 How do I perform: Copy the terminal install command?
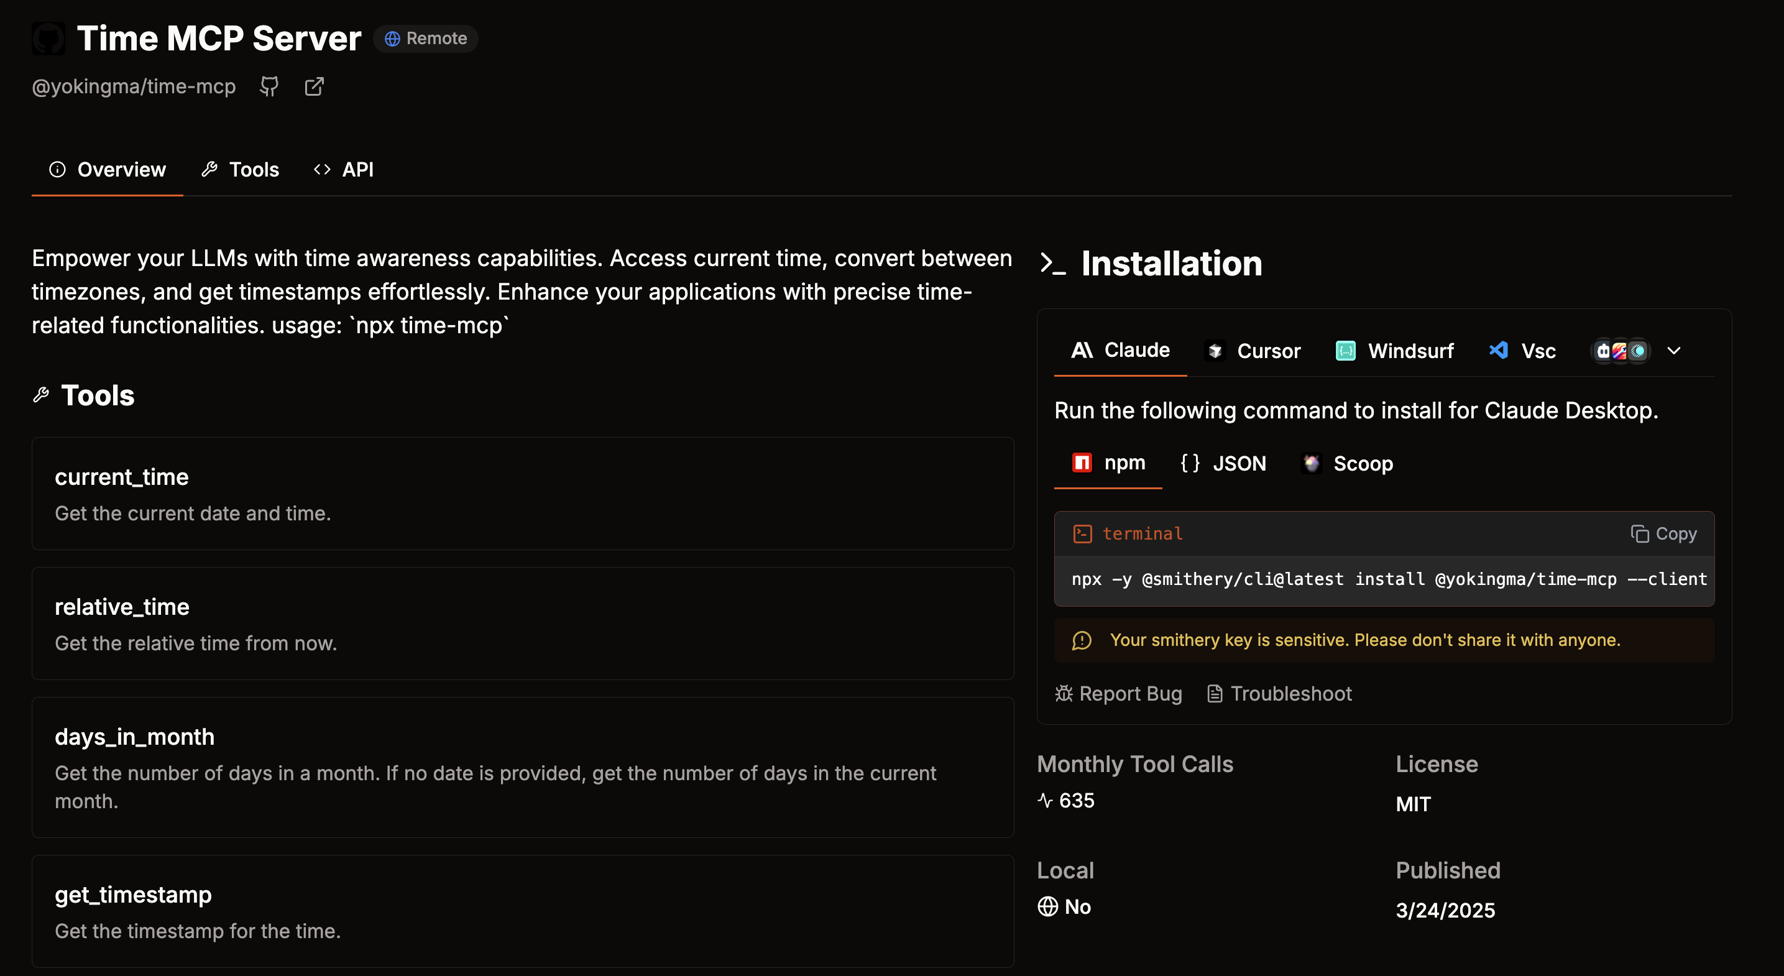pyautogui.click(x=1663, y=534)
